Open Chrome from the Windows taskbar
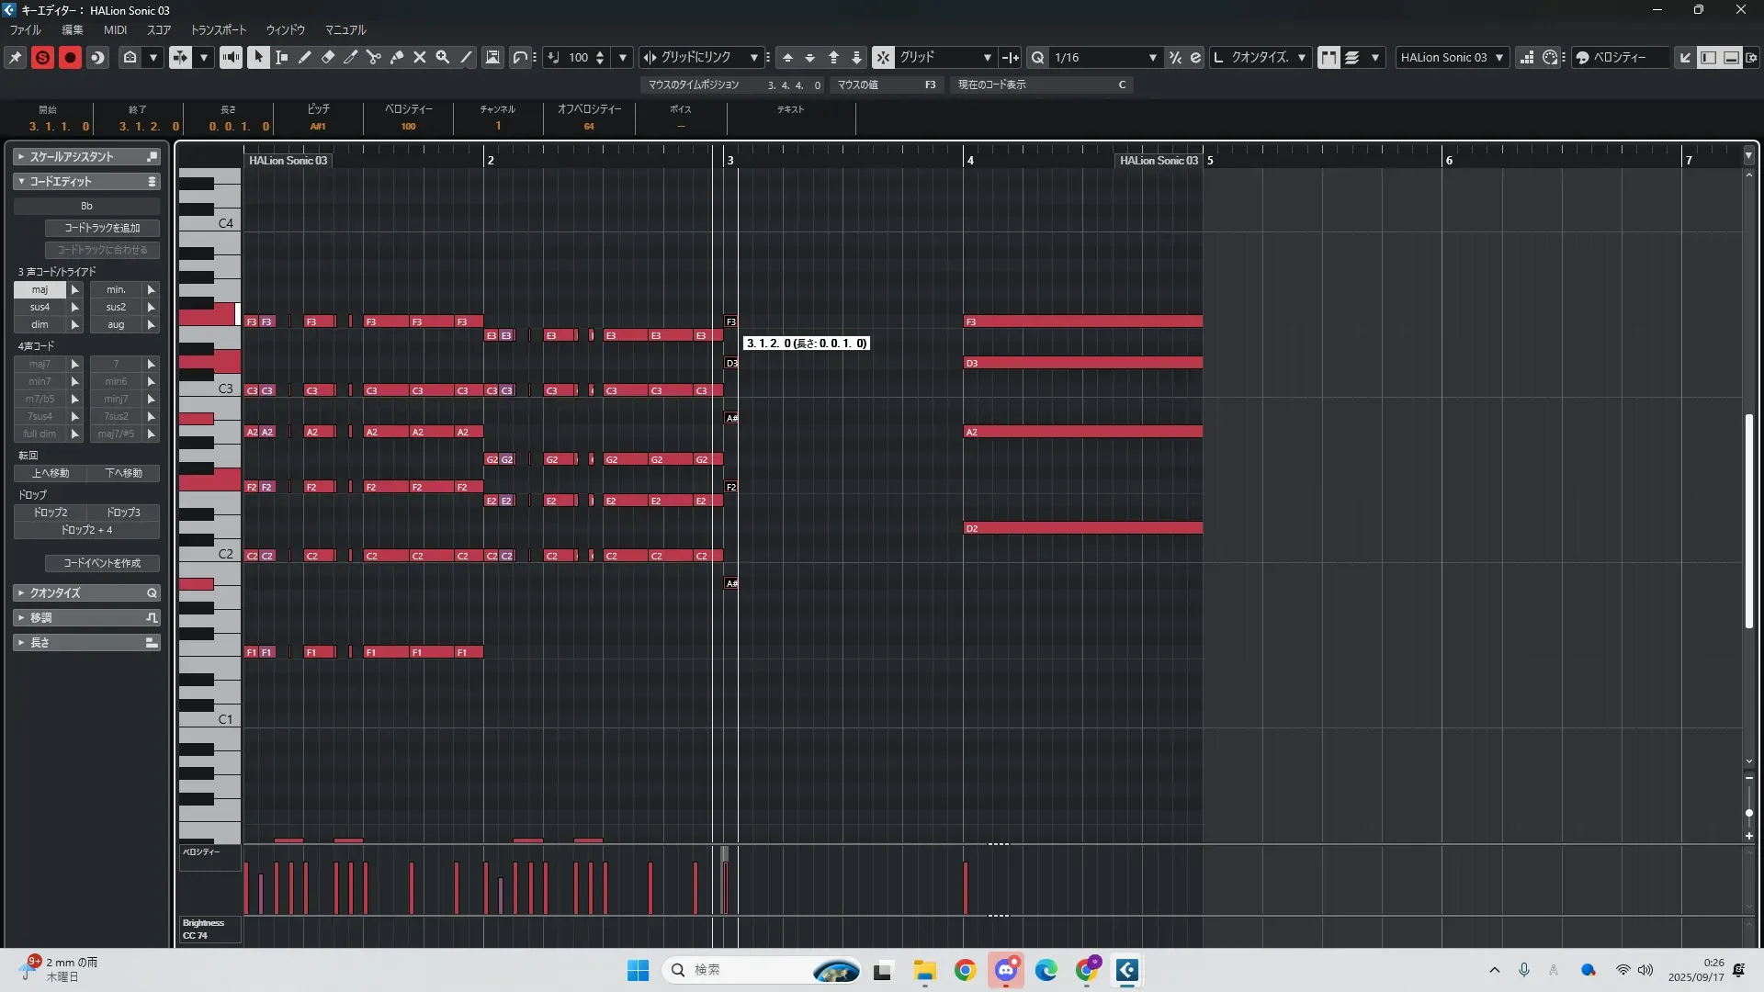Viewport: 1764px width, 992px height. [x=965, y=970]
